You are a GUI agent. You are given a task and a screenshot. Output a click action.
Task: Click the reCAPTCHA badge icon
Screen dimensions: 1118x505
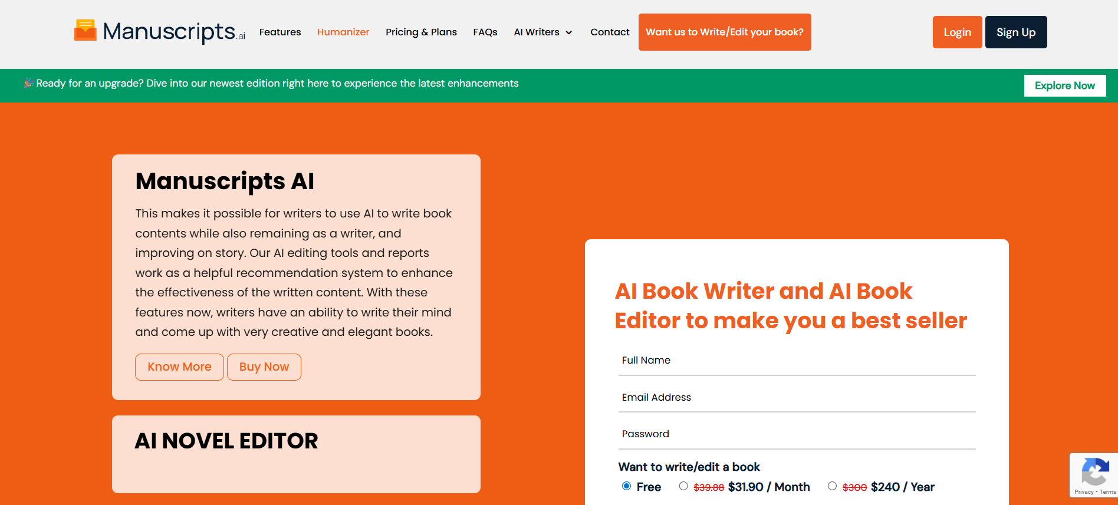[1094, 472]
